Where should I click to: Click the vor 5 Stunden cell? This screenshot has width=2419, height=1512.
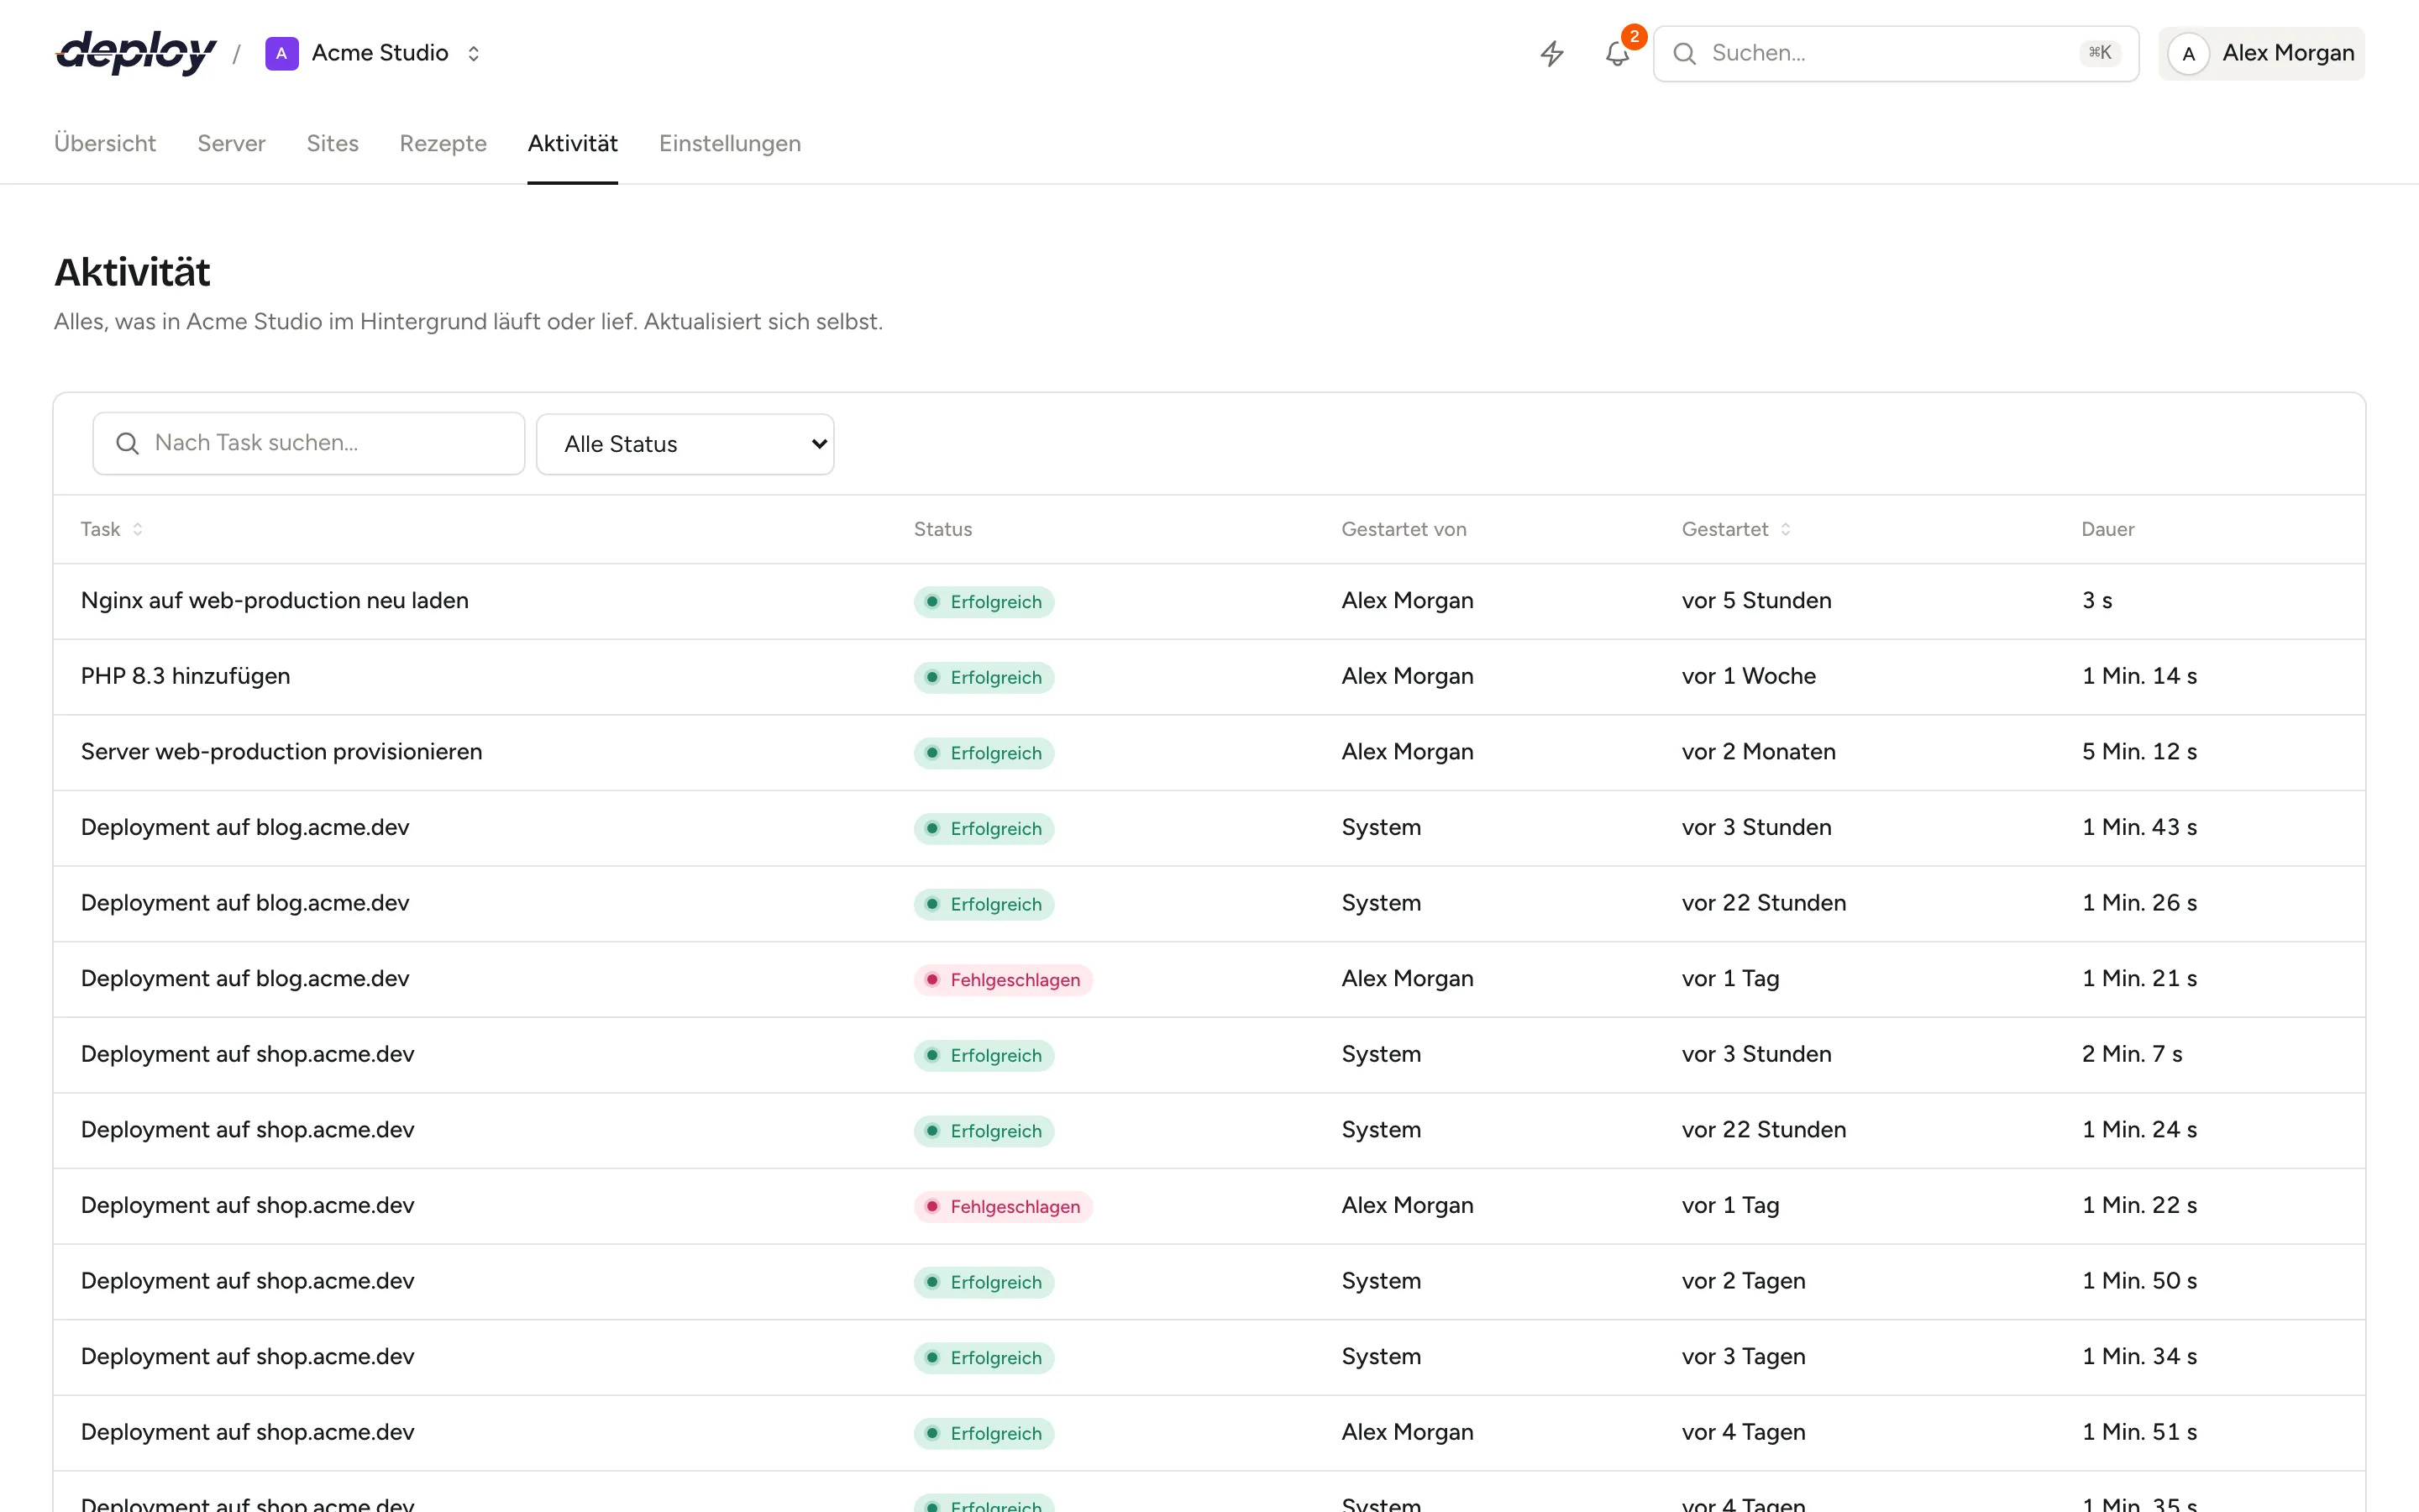[x=1756, y=600]
